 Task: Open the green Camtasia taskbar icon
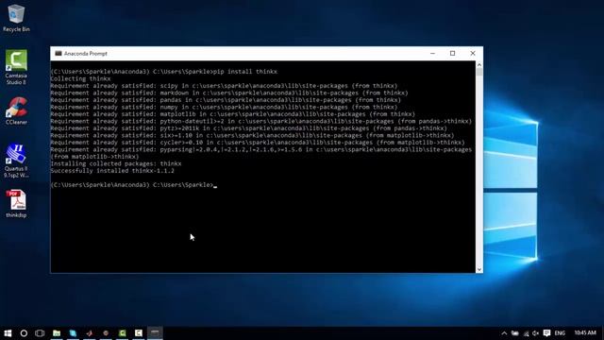coord(122,333)
